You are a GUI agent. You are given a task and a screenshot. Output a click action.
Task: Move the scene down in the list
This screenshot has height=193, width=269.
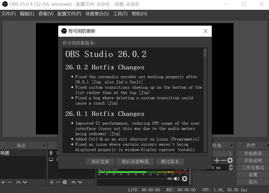25,182
